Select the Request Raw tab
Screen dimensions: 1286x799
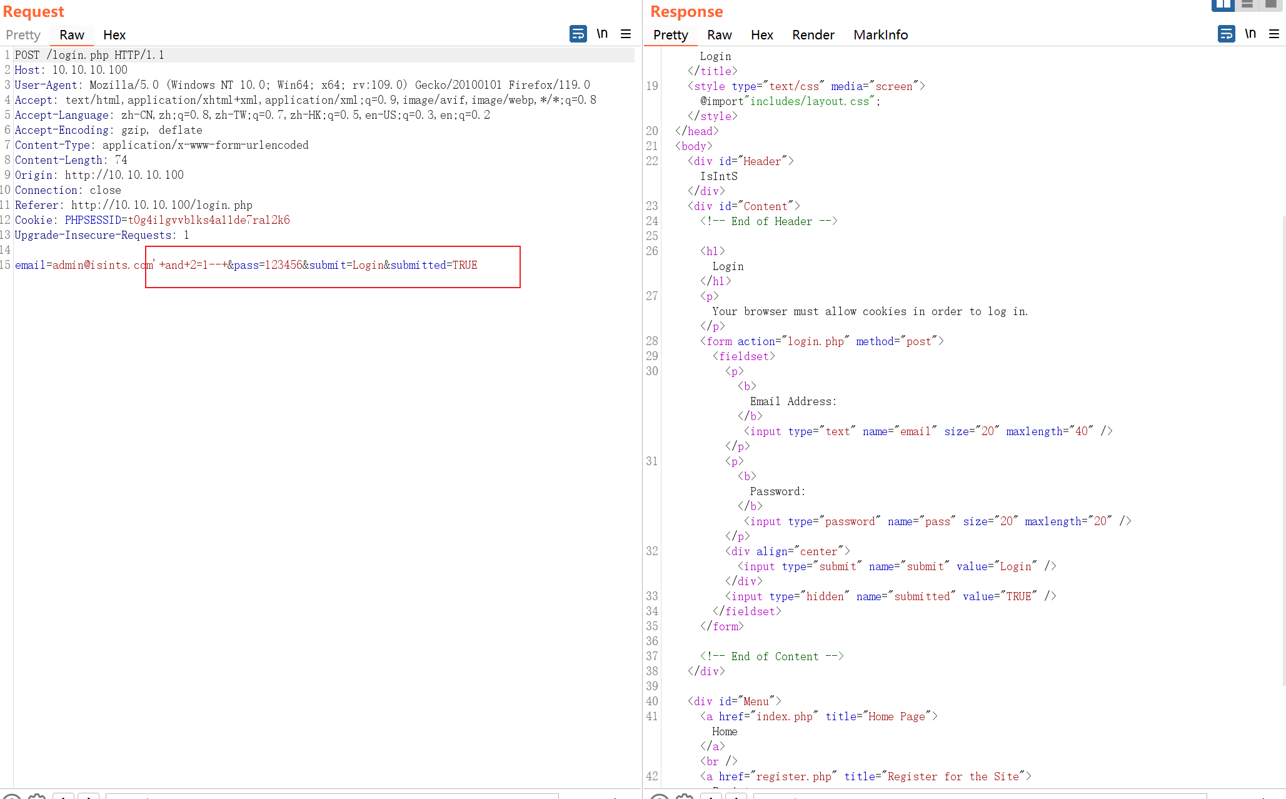pos(72,35)
